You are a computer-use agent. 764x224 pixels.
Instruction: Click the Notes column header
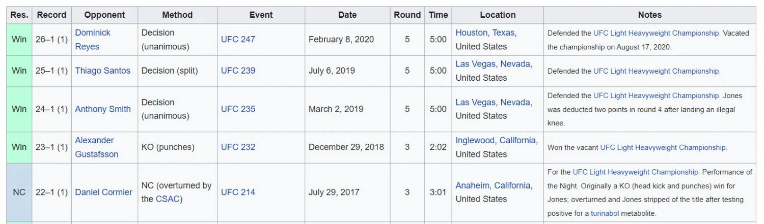[x=649, y=15]
